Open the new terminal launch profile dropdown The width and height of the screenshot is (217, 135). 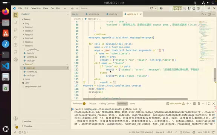191,103
